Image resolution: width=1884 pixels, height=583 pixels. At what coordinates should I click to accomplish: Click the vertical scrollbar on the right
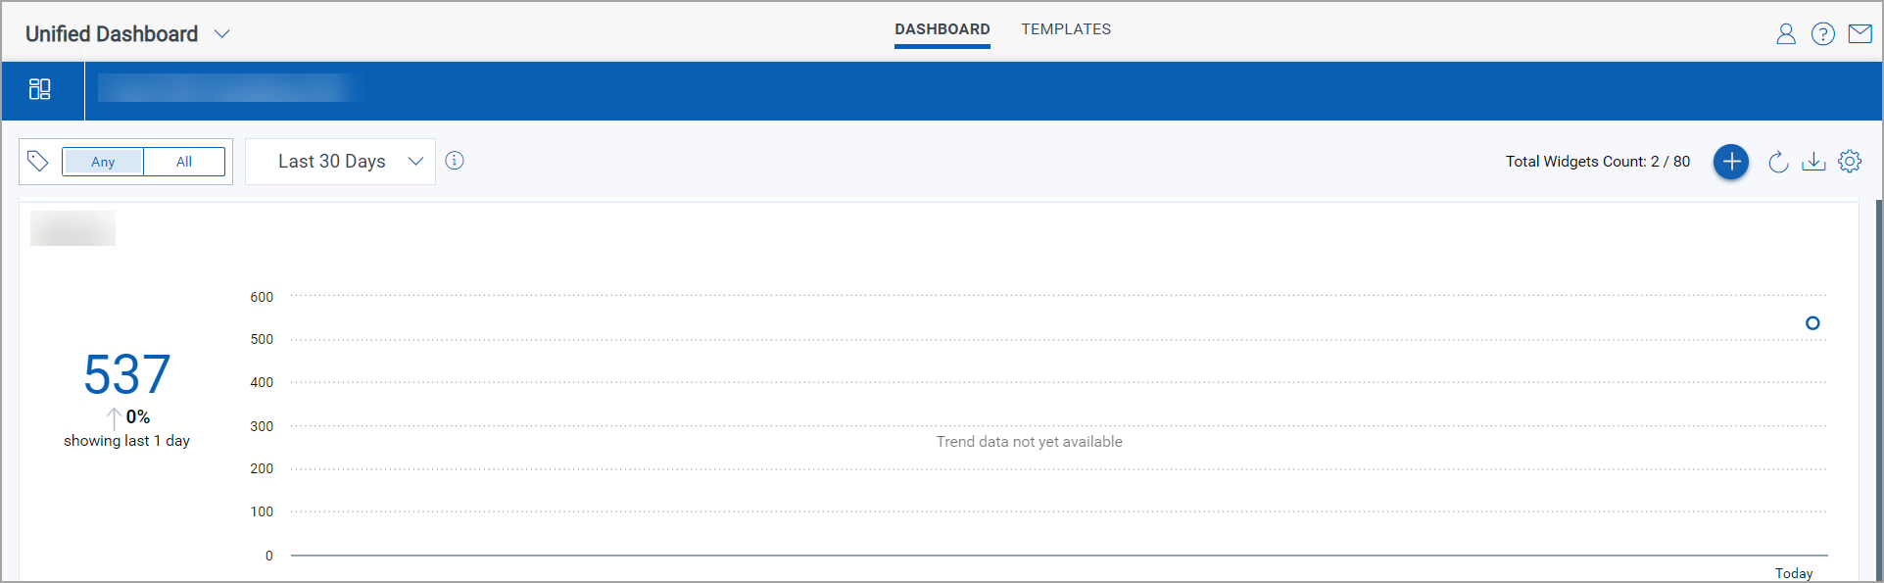1878,391
